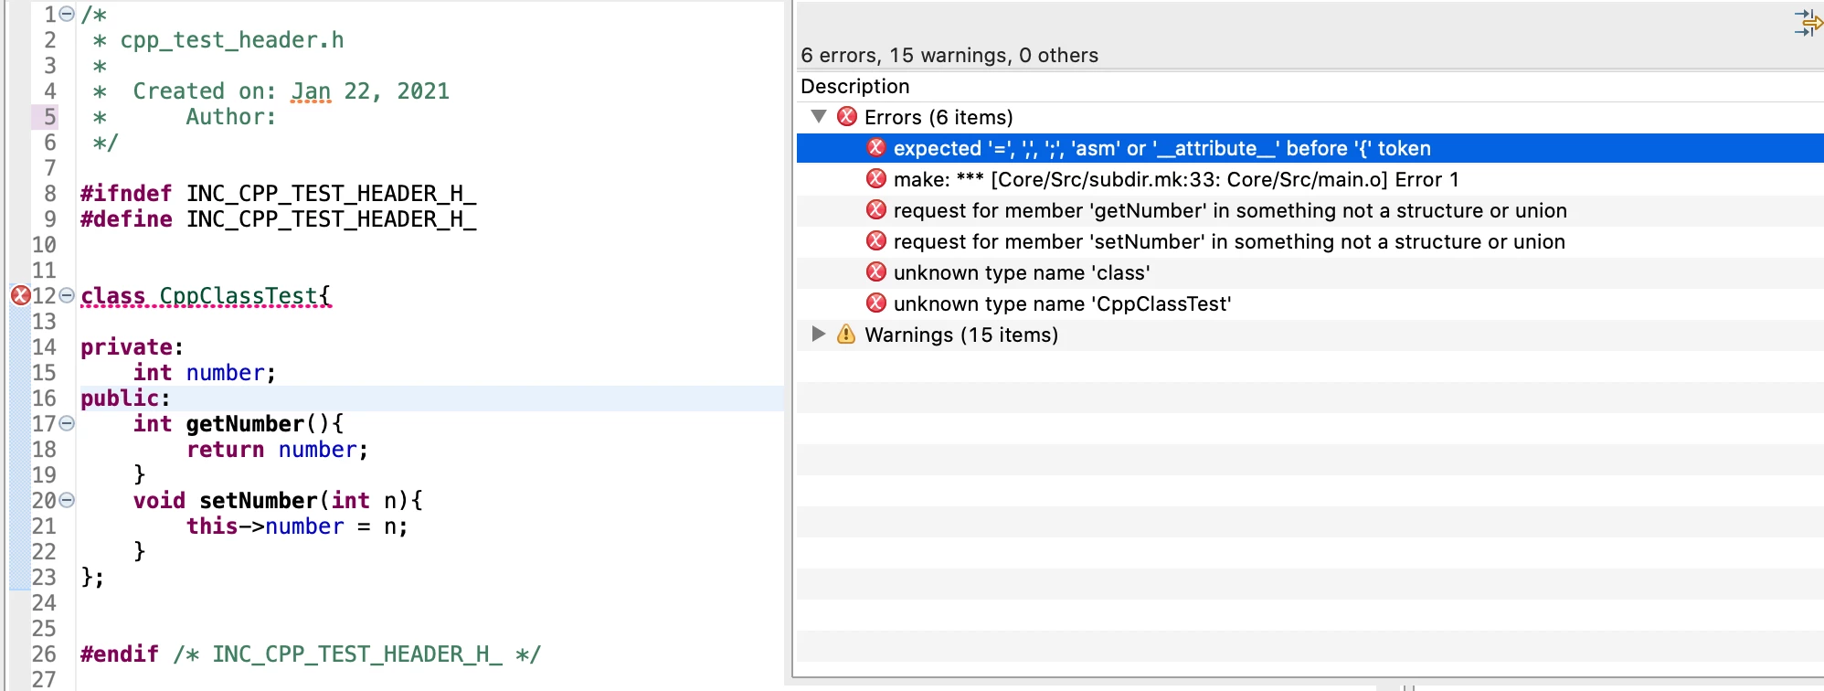1824x691 pixels.
Task: Click the error marker on line 12
Action: click(x=20, y=295)
